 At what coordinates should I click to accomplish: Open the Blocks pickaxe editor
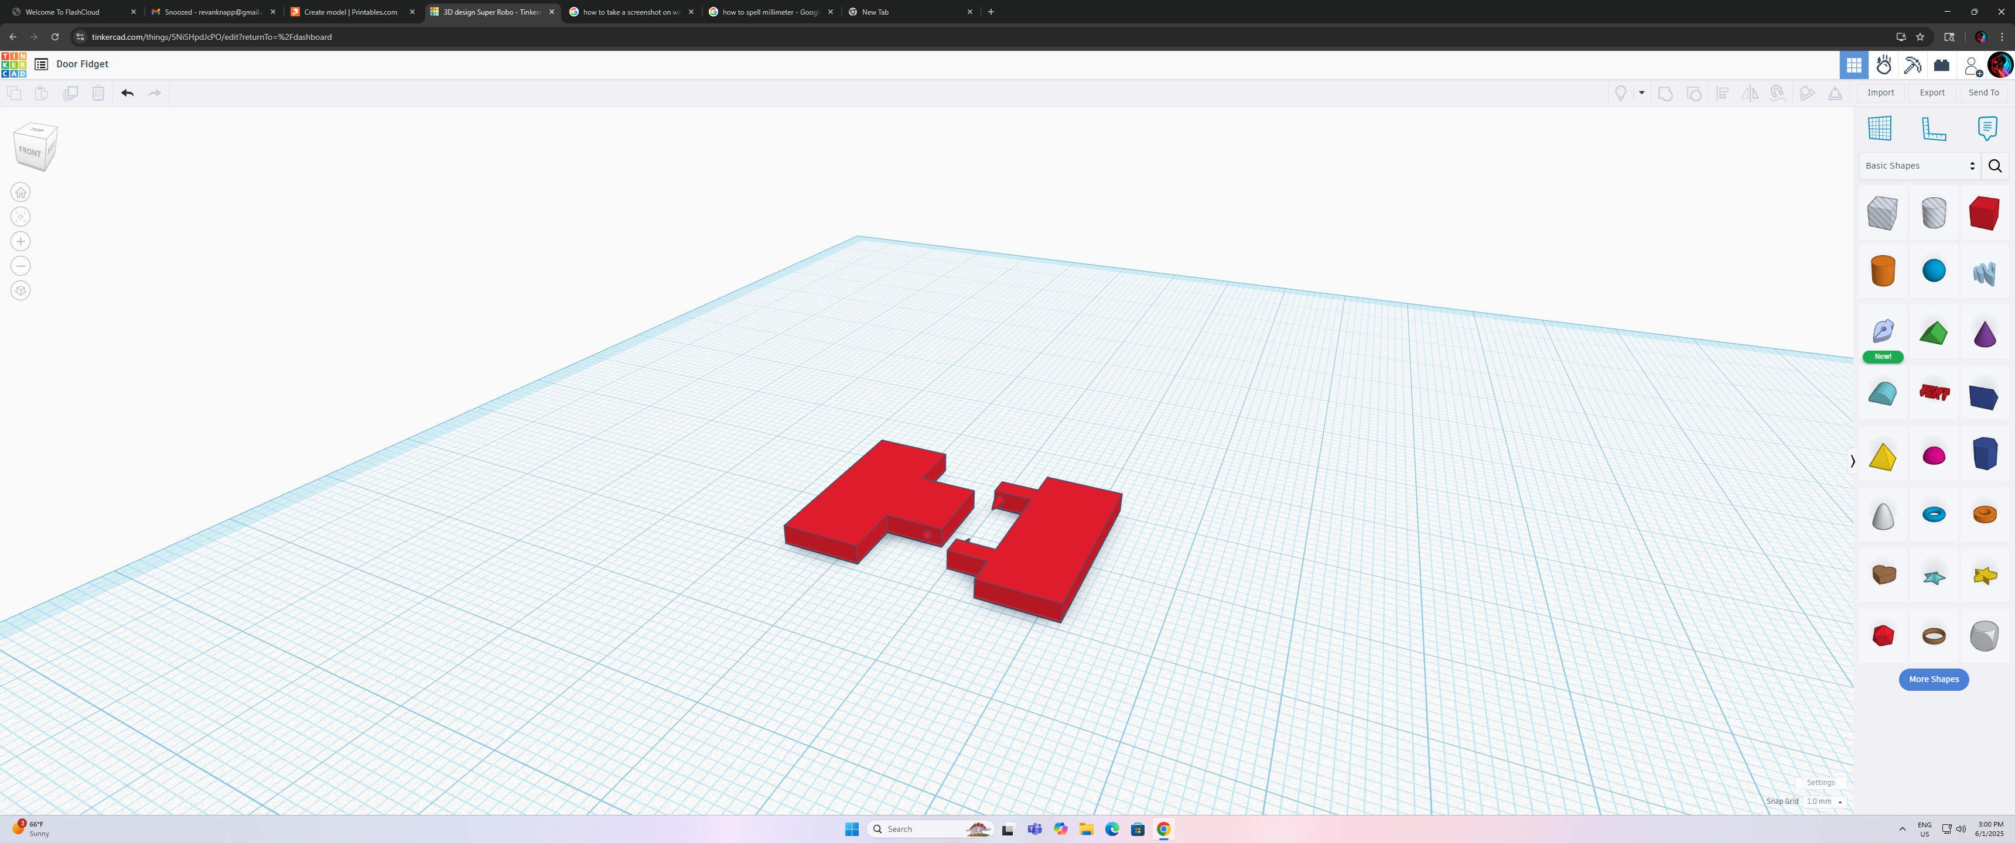(1912, 65)
